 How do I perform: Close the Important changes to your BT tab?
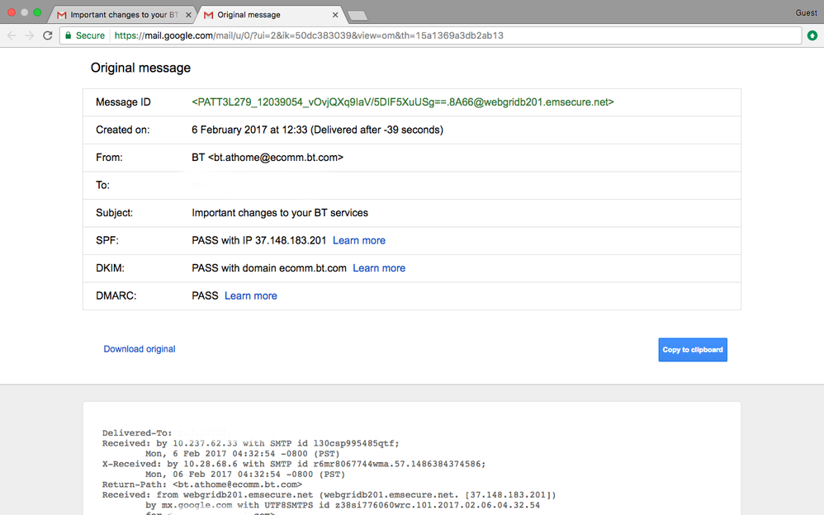click(x=188, y=15)
